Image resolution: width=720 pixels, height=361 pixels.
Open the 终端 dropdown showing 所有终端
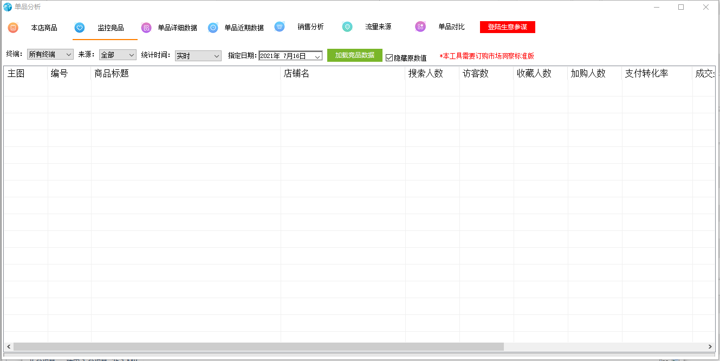[50, 55]
